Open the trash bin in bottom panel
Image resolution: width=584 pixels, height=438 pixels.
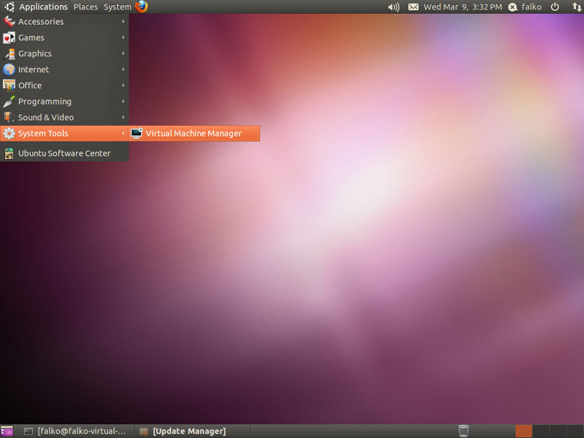pyautogui.click(x=464, y=431)
